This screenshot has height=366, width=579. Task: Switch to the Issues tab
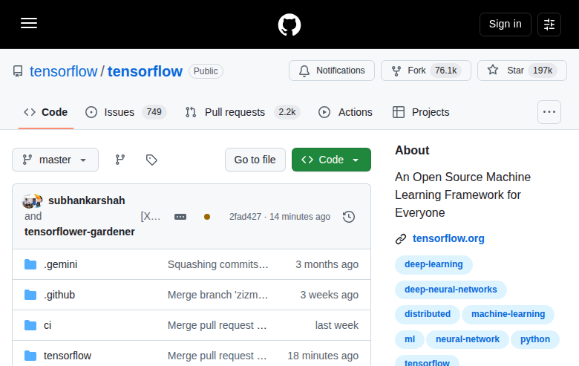(x=125, y=112)
